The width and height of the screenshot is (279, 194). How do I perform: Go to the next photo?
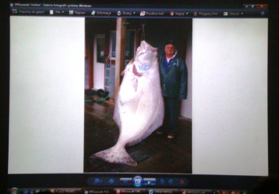150,181
